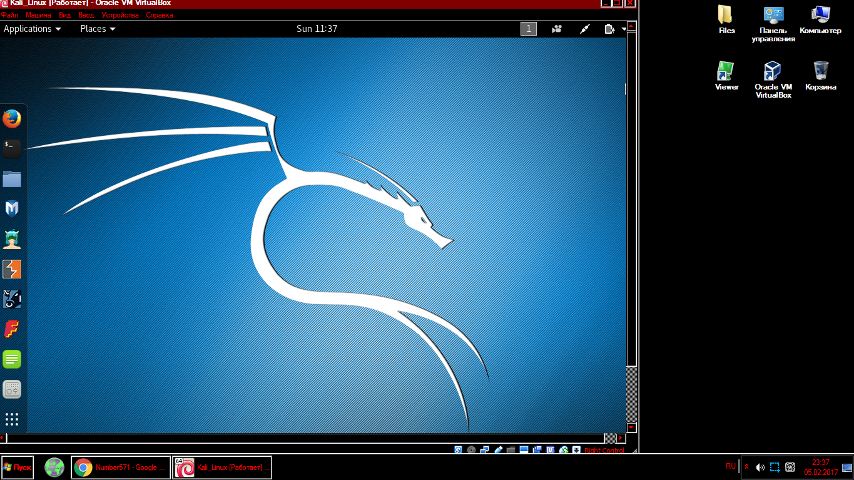Open the Ввод menu

86,14
